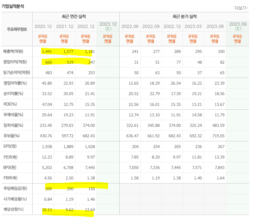This screenshot has height=219, width=253.
Task: Open the 더보기 link
Action: tap(240, 8)
